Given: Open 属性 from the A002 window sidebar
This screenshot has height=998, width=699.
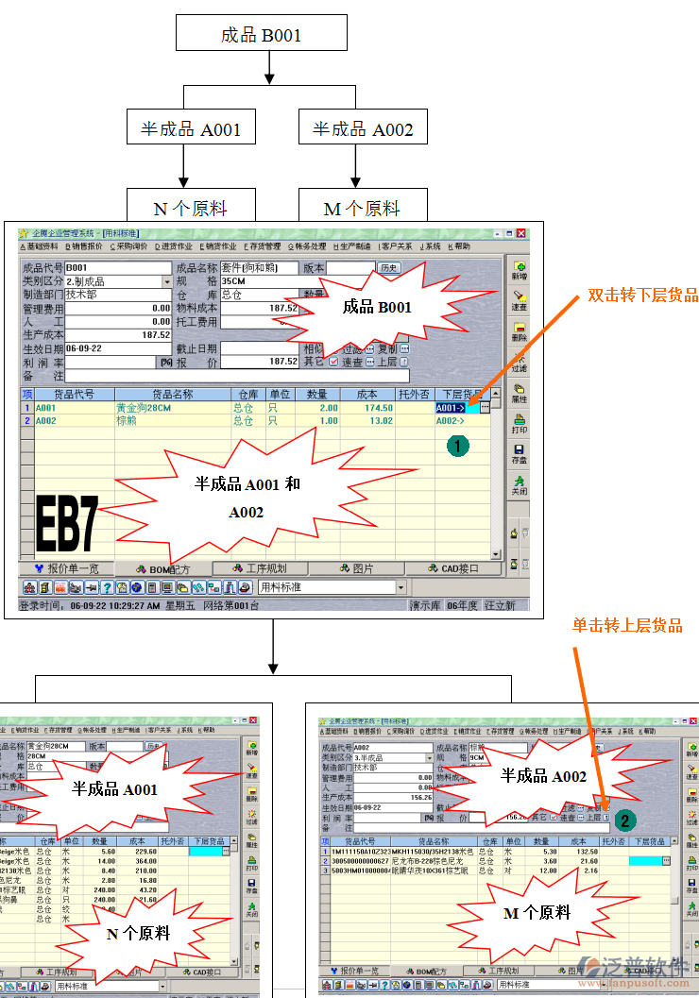Looking at the screenshot, I should 691,840.
